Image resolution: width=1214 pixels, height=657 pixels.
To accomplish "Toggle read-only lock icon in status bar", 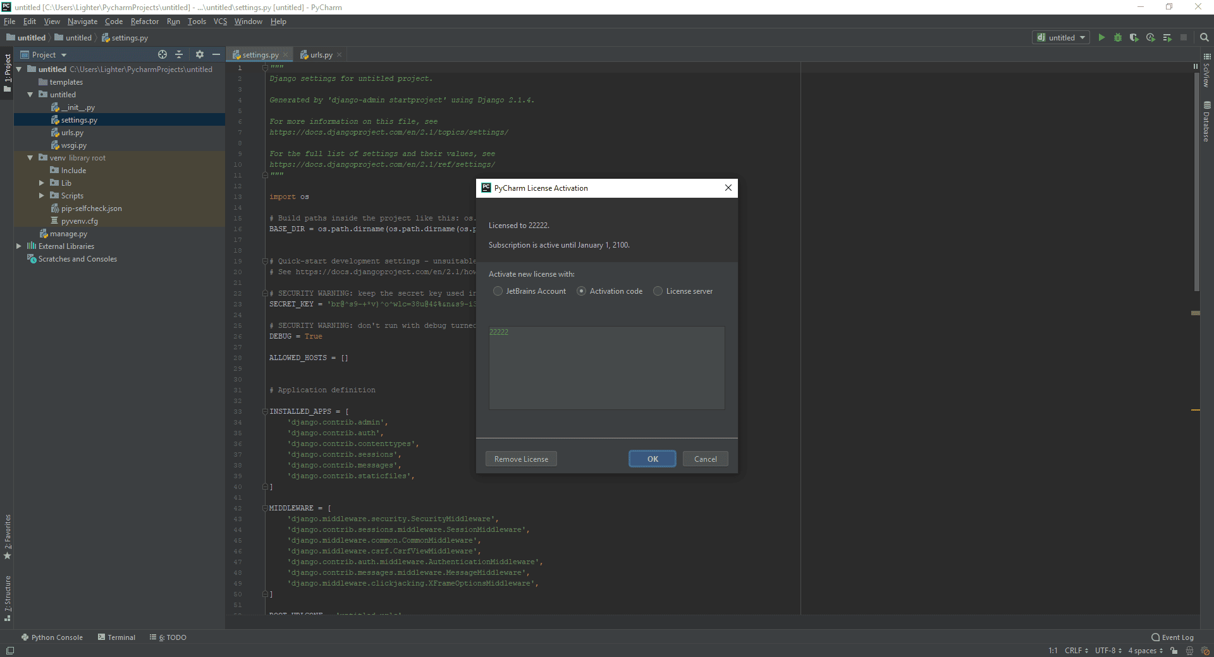I will tap(1174, 651).
